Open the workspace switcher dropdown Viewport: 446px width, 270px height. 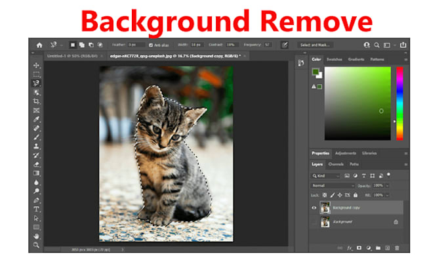[395, 45]
